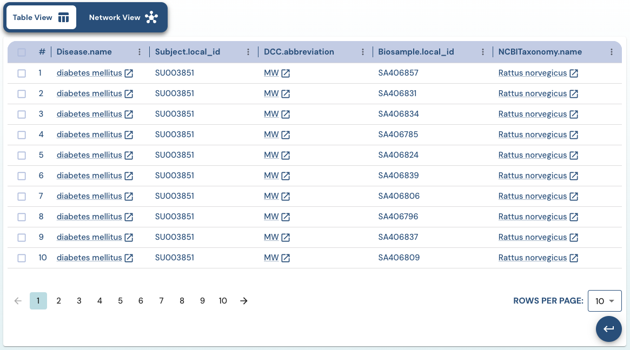Open NCBITaxonomy.name column kebab menu
630x350 pixels.
[x=612, y=52]
